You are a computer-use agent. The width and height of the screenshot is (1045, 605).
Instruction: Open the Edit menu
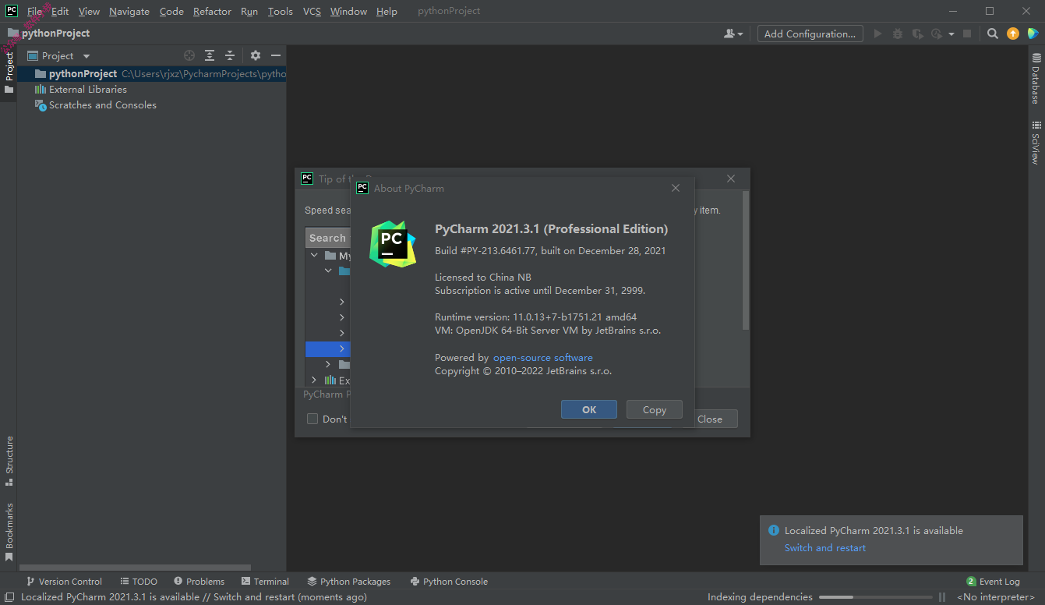[60, 11]
